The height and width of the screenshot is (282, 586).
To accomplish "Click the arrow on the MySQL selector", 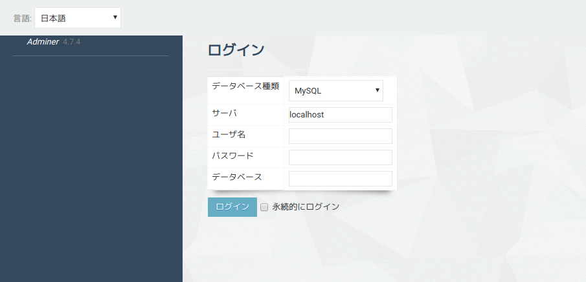I will click(377, 91).
